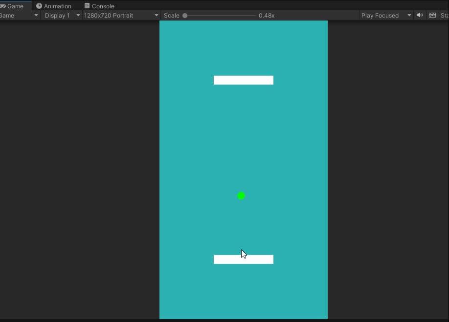Expand the Play Focused dropdown arrow

409,15
